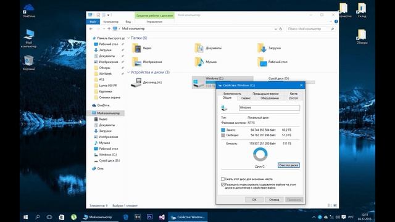395x222 pixels.
Task: Open taskbar search magnifier
Action: (x=38, y=217)
